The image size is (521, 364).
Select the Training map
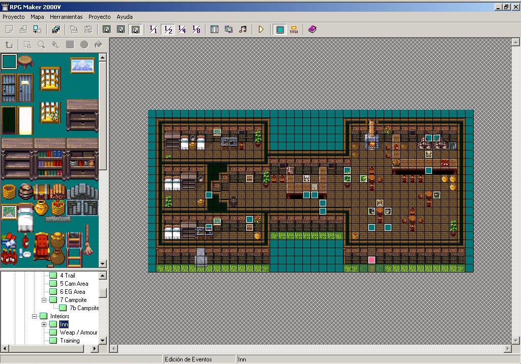[70, 341]
